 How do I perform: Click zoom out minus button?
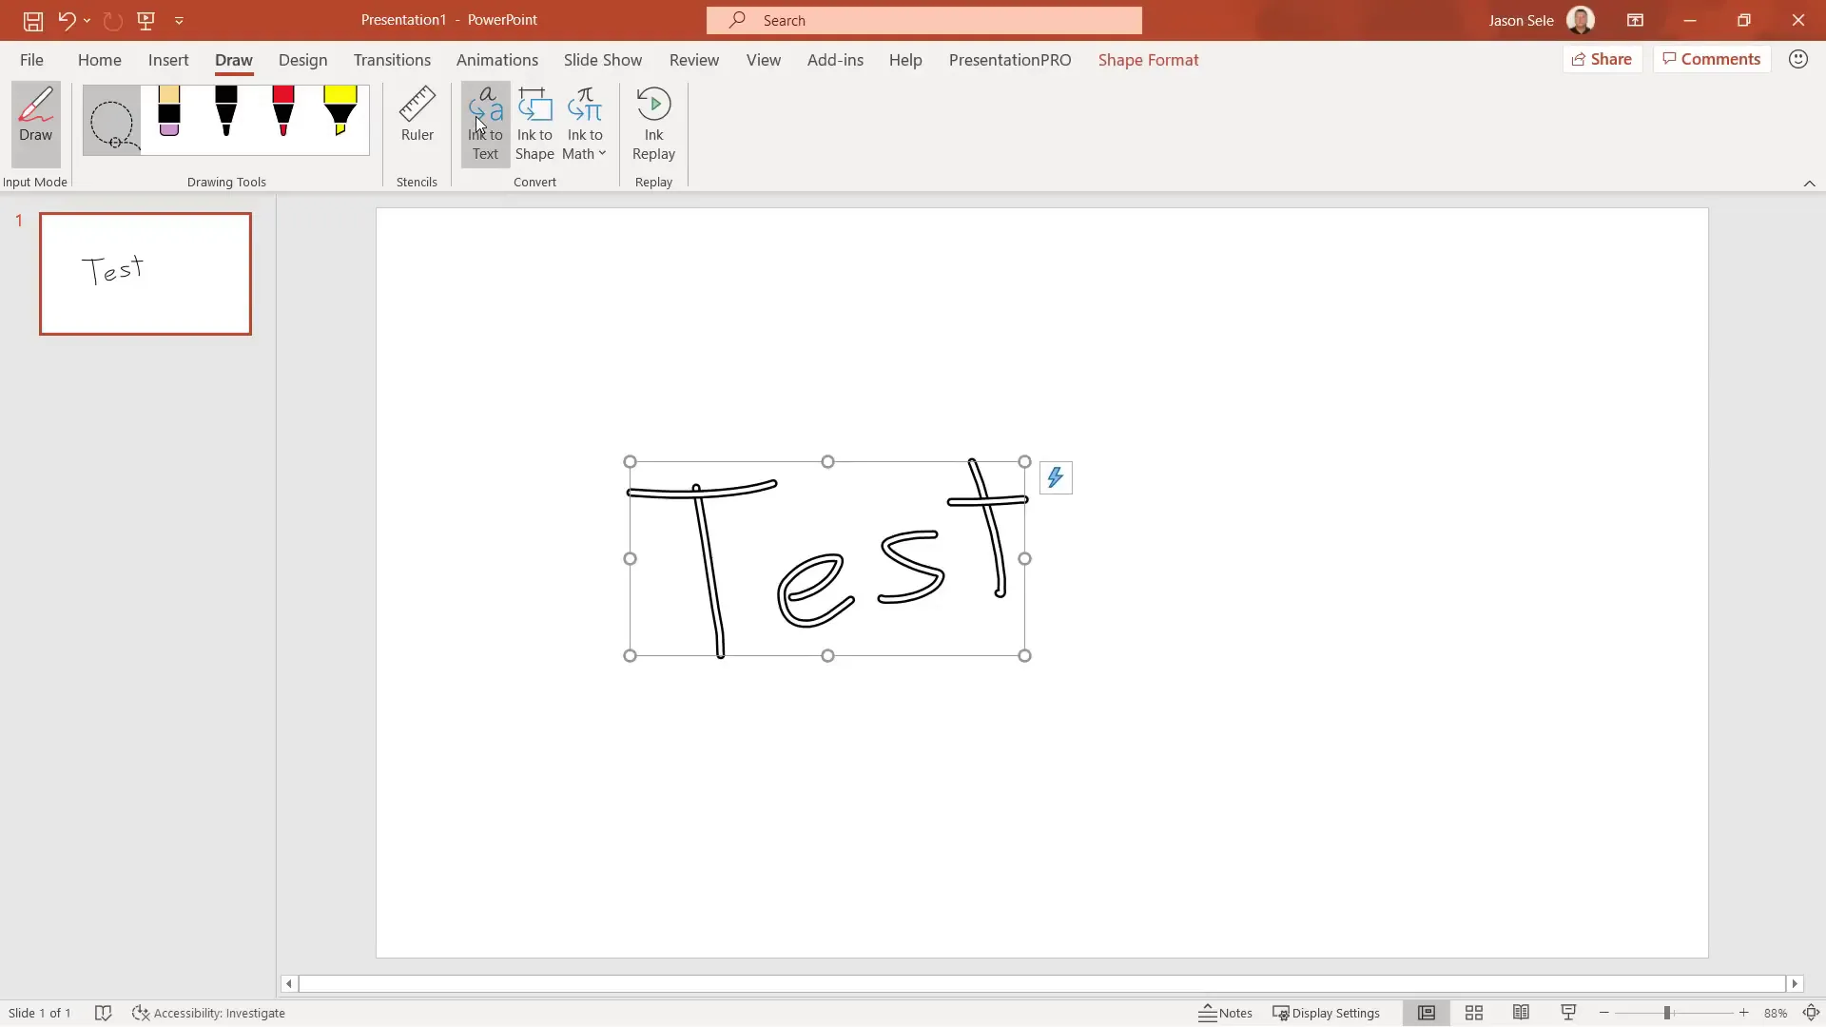pos(1604,1013)
